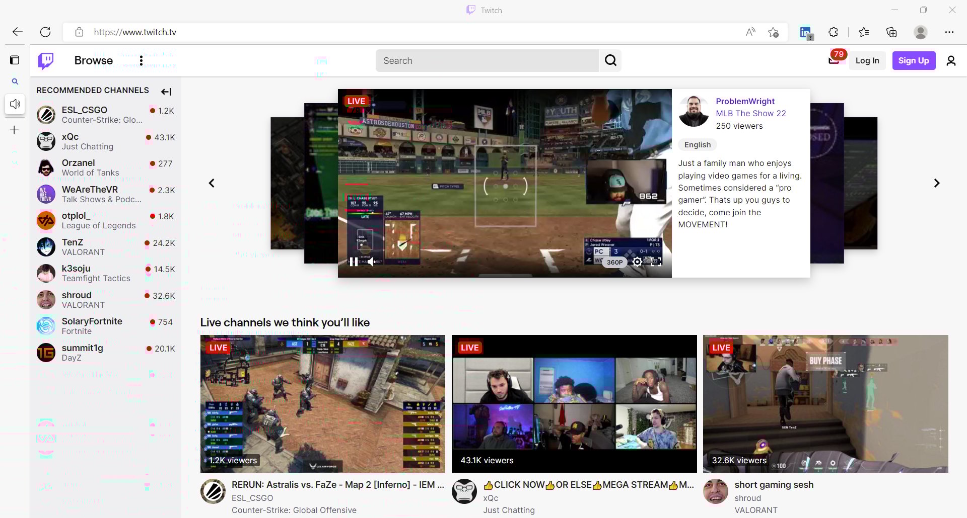Image resolution: width=967 pixels, height=518 pixels.
Task: Open the favorites list icon
Action: pyautogui.click(x=864, y=32)
